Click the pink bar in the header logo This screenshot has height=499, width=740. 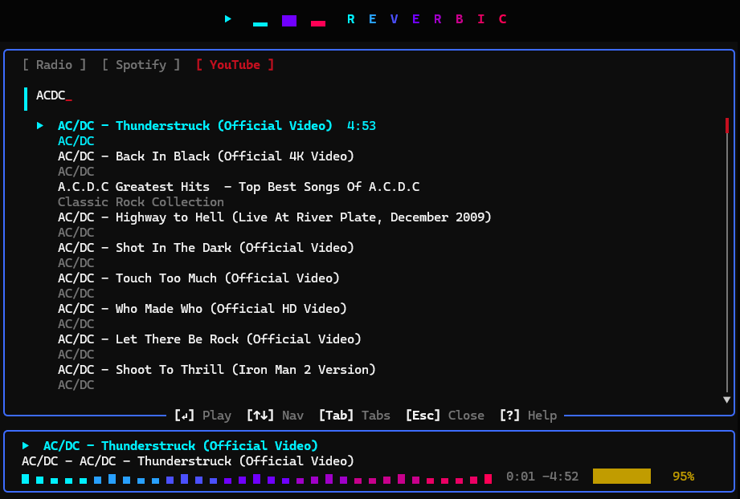coord(318,23)
